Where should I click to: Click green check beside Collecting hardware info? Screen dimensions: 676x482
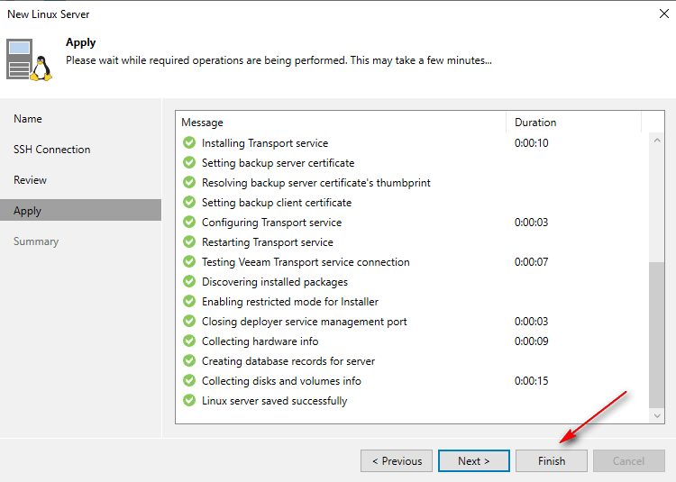189,341
